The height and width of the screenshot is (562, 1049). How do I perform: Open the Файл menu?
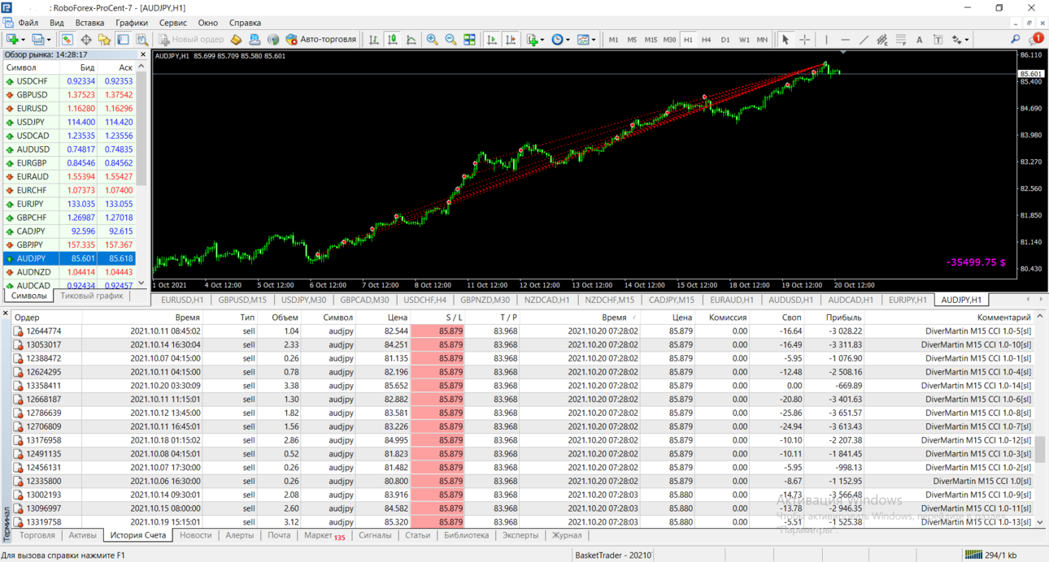(28, 23)
